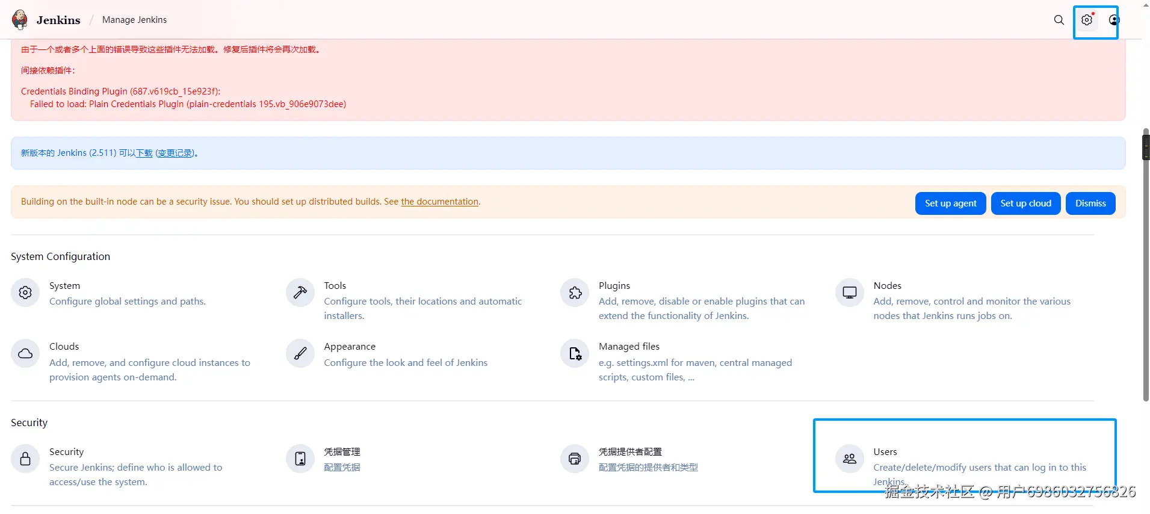Select Manage Jenkins breadcrumb
Viewport: 1150px width, 514px height.
tap(134, 20)
